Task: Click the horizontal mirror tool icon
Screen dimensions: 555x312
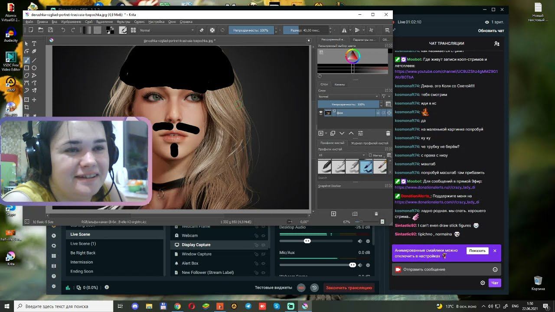Action: 344,30
